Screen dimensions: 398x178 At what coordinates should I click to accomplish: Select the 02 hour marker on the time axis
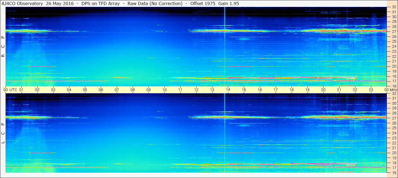[x=37, y=90]
